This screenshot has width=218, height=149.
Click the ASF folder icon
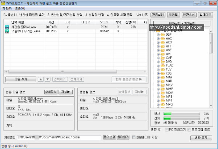(163, 50)
